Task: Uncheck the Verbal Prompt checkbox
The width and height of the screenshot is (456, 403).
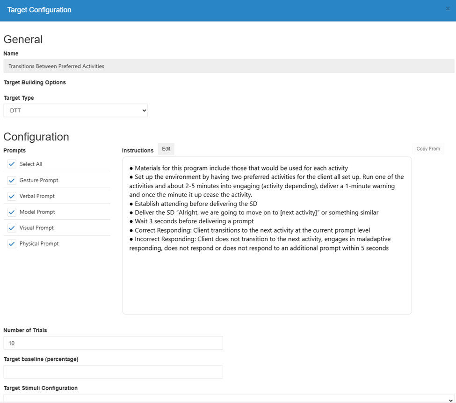Action: point(12,197)
